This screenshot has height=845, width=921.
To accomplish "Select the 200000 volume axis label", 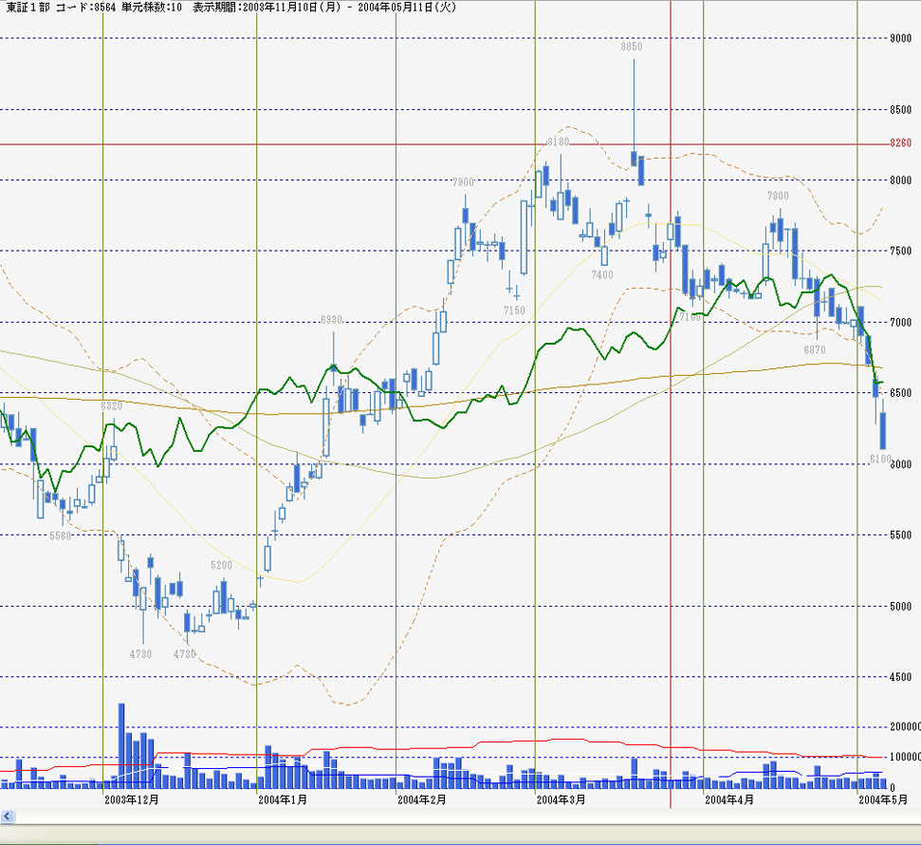I will pyautogui.click(x=902, y=726).
